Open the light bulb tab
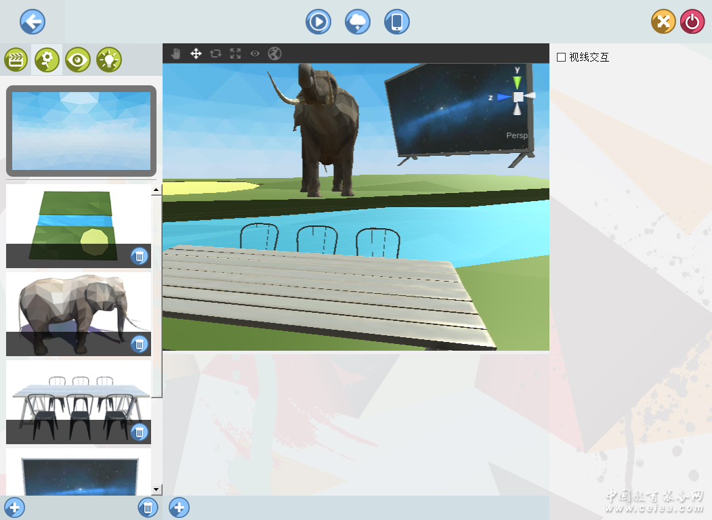The width and height of the screenshot is (712, 520). click(109, 60)
